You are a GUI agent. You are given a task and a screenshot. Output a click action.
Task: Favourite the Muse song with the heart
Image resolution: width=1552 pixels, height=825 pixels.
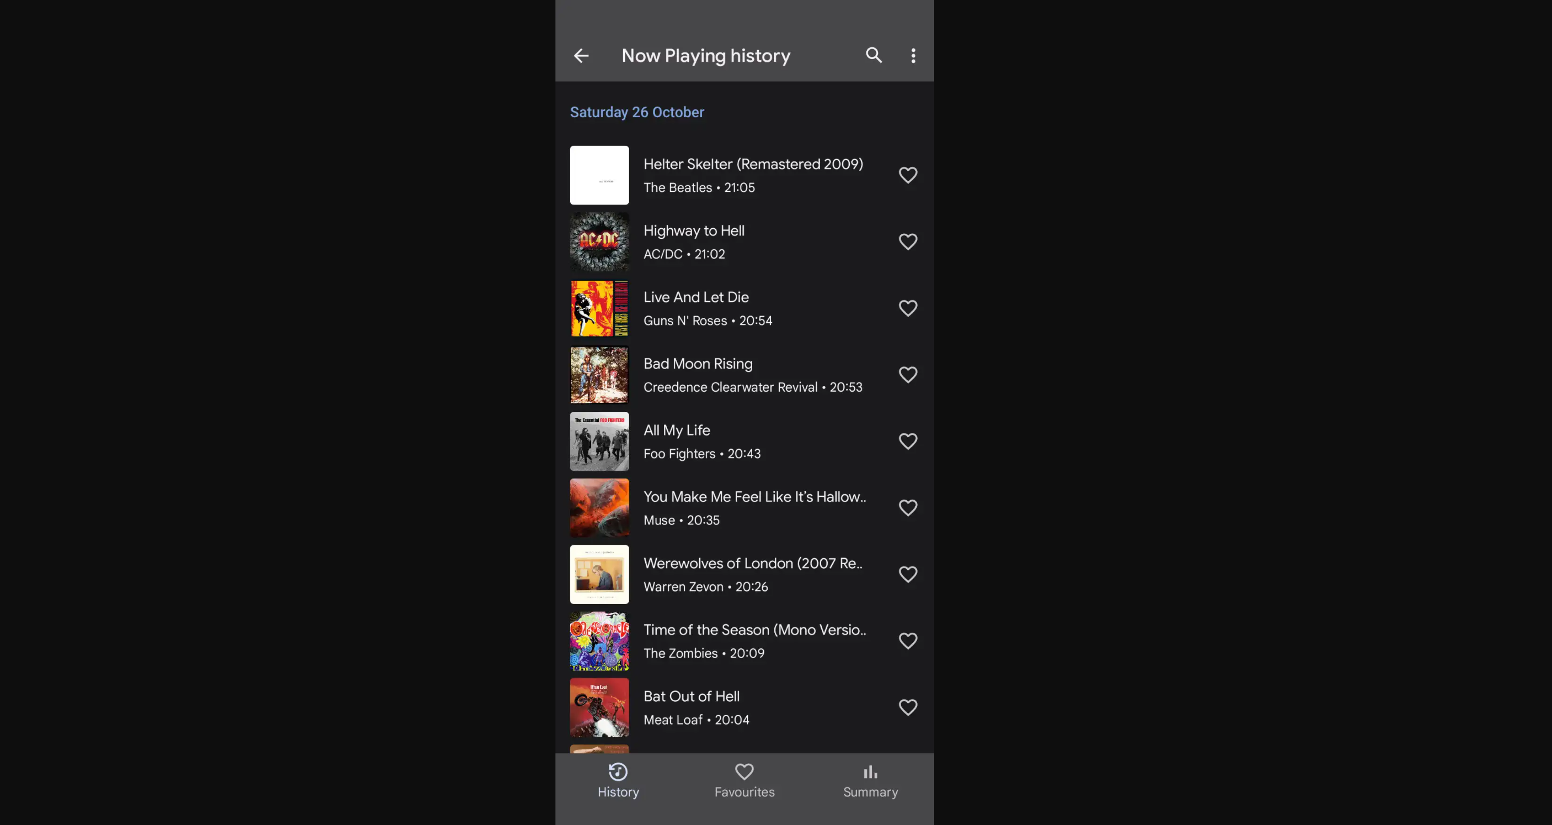[908, 508]
